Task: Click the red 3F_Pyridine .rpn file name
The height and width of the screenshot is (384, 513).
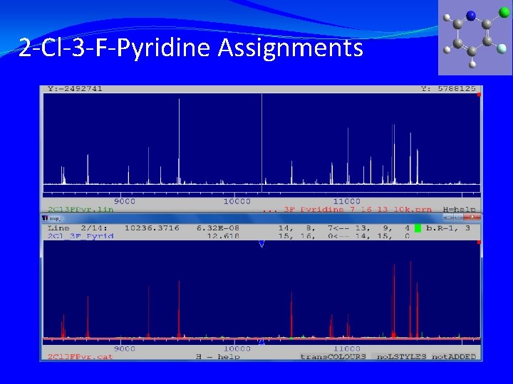Action: (x=347, y=209)
